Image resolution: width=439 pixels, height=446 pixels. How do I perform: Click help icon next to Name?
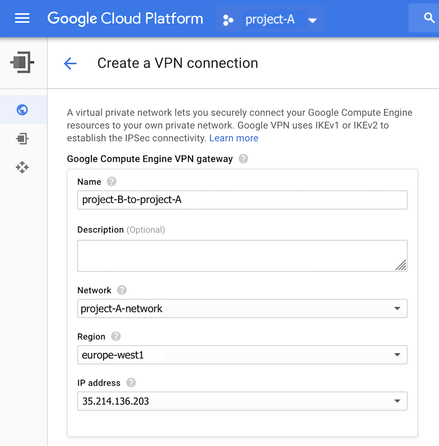[111, 182]
